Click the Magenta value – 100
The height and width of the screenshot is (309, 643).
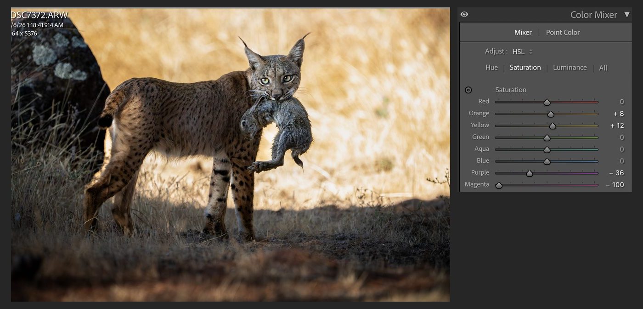[615, 185]
